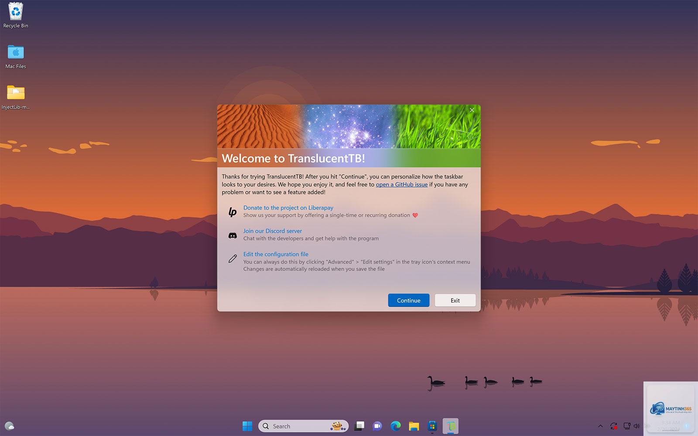Viewport: 698px width, 436px height.
Task: Select the Mac Files desktop folder
Action: tap(16, 56)
